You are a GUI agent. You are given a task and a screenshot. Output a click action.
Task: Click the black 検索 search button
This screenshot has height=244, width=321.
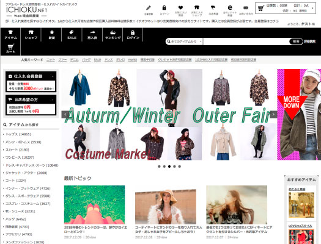(296, 41)
